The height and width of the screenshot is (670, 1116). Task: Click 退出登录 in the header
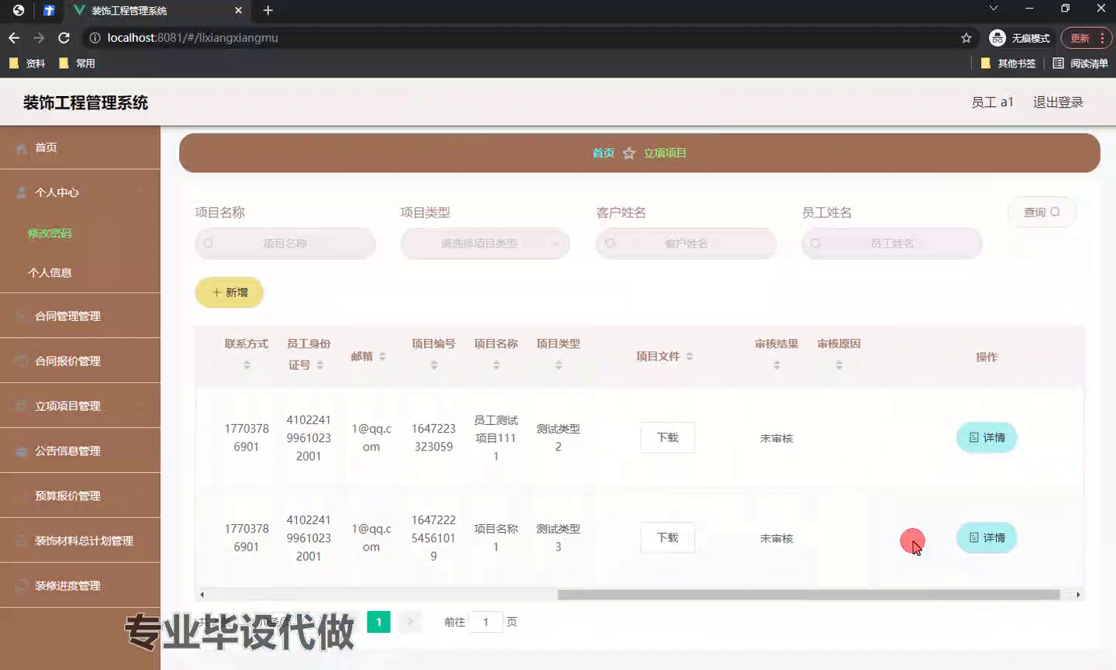(x=1058, y=102)
